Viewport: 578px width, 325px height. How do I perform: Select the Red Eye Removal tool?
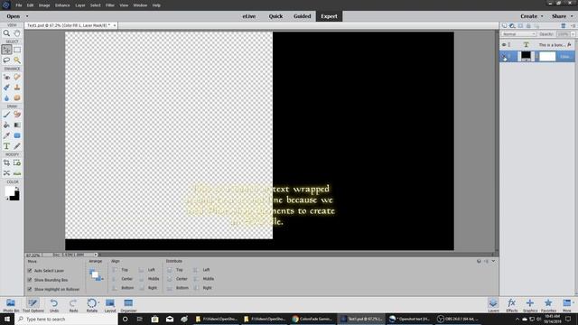(x=6, y=77)
